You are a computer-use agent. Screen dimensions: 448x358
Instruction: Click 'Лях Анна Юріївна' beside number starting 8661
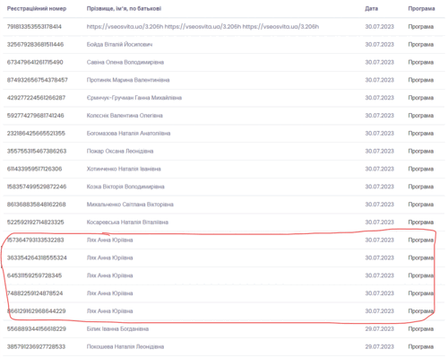(x=109, y=311)
